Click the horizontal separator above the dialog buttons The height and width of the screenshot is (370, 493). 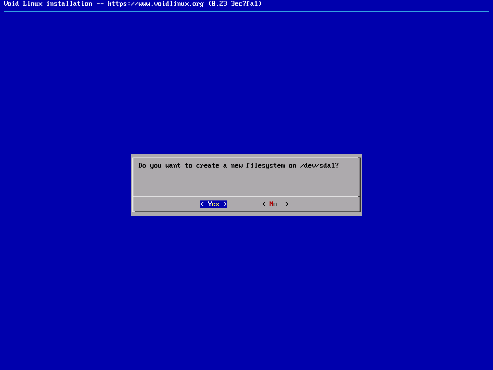246,196
